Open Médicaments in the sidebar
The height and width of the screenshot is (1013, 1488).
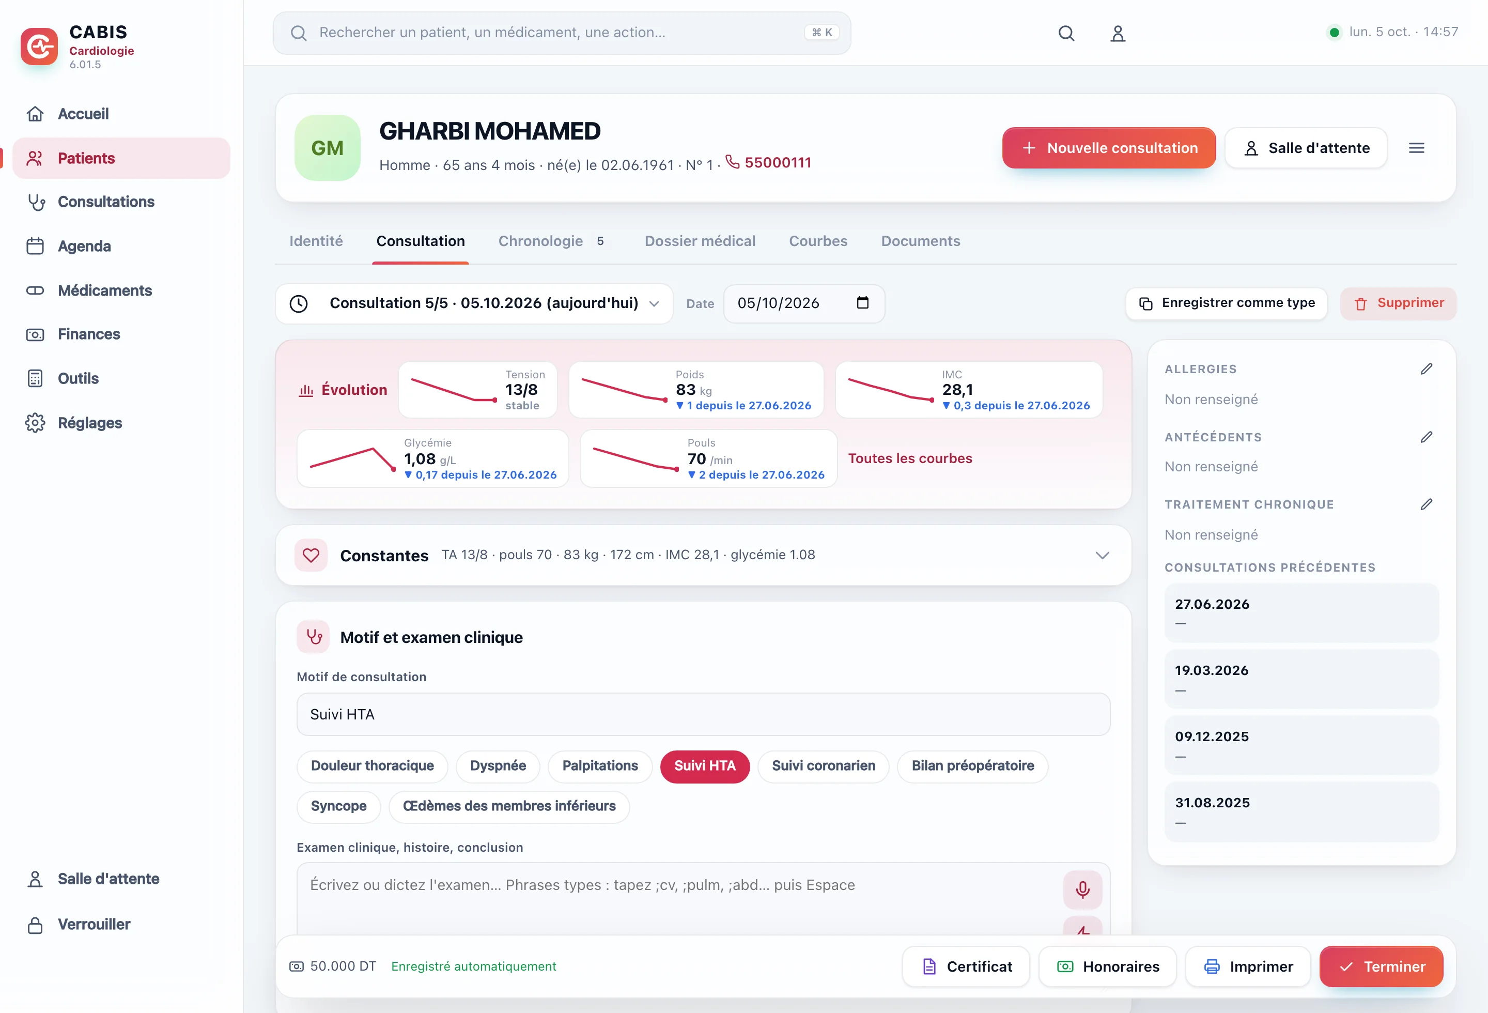[121, 290]
